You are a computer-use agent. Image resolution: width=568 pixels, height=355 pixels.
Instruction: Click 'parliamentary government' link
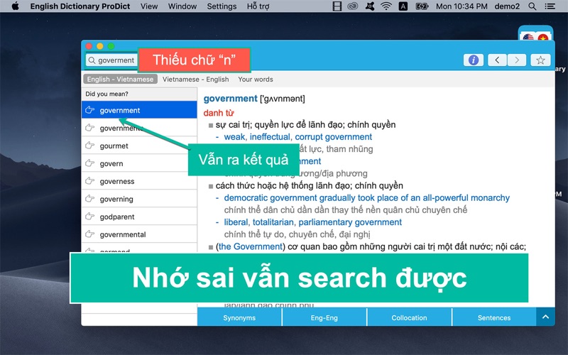pyautogui.click(x=350, y=222)
